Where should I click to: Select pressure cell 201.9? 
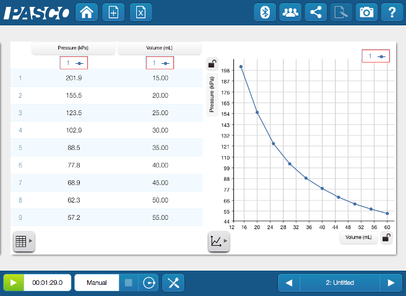[x=74, y=78]
